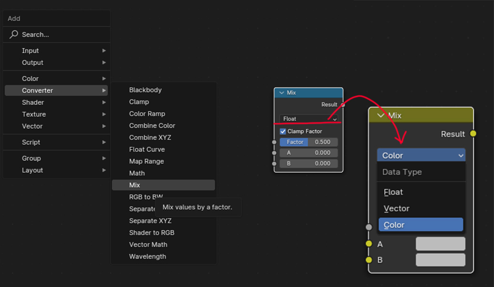
Task: Disable the Clamp Factor checkbox
Action: tap(283, 131)
